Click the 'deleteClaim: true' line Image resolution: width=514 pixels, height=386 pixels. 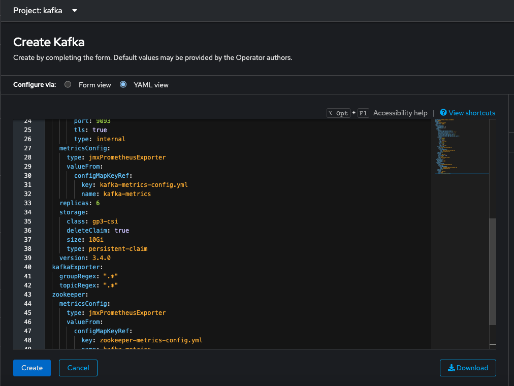[x=98, y=231]
